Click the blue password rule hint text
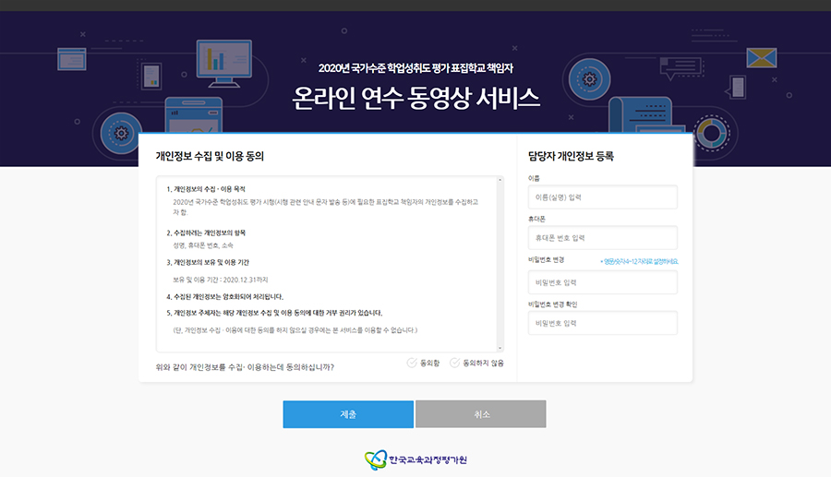The height and width of the screenshot is (477, 831). point(639,261)
